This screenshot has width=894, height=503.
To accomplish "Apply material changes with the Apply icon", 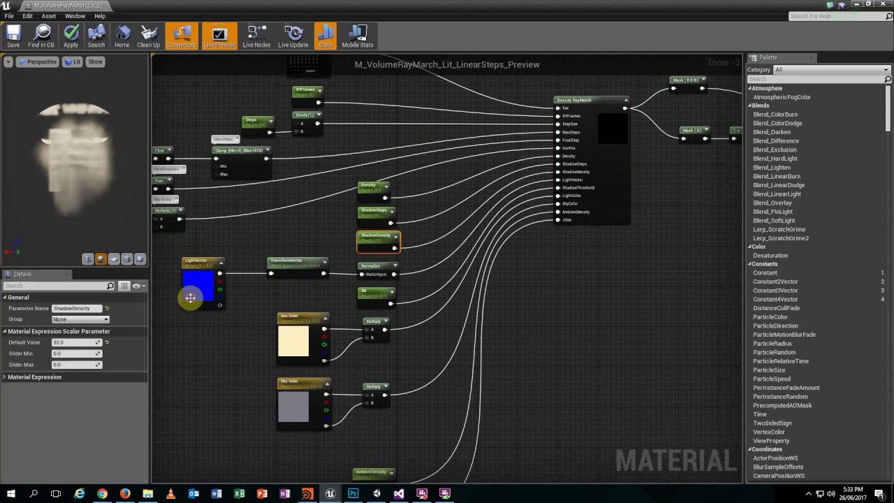I will point(71,36).
